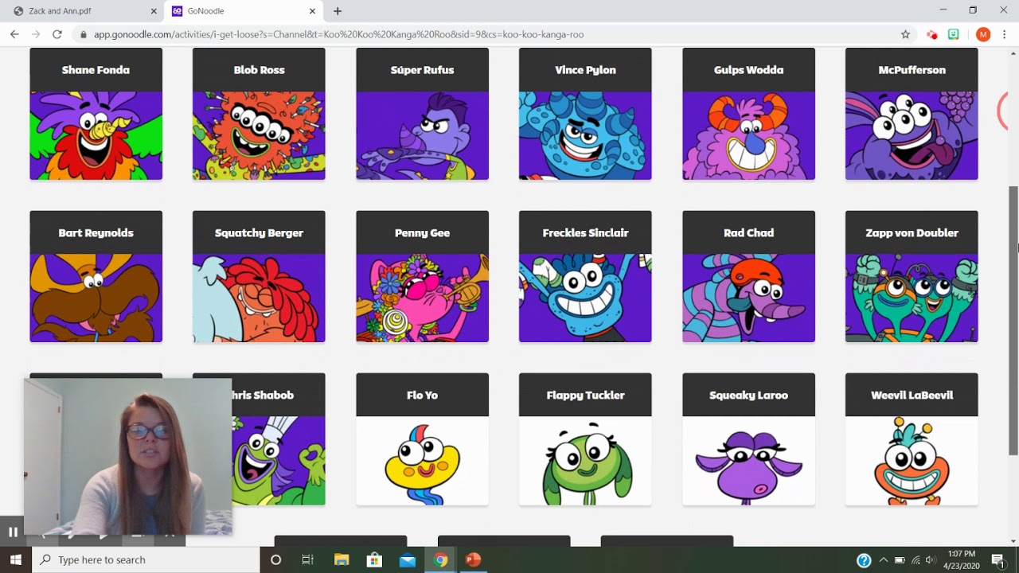Show hidden system tray icons

(883, 560)
